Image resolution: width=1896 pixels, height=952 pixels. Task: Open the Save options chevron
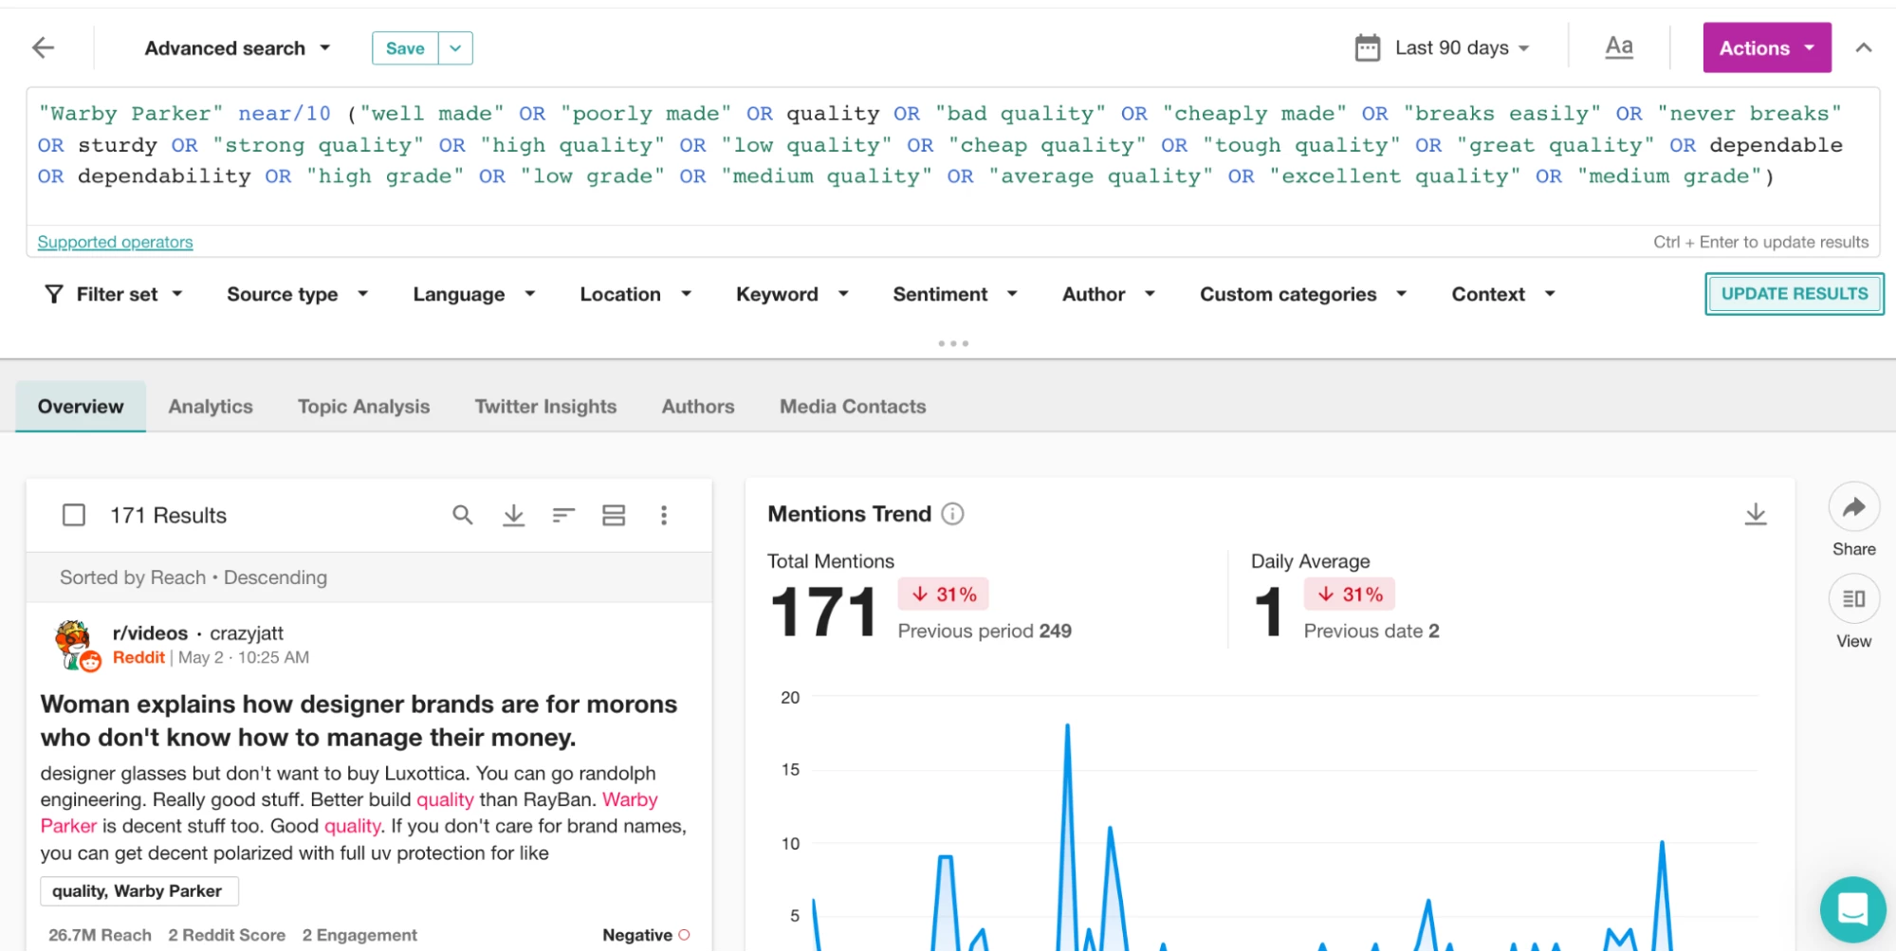pyautogui.click(x=455, y=48)
